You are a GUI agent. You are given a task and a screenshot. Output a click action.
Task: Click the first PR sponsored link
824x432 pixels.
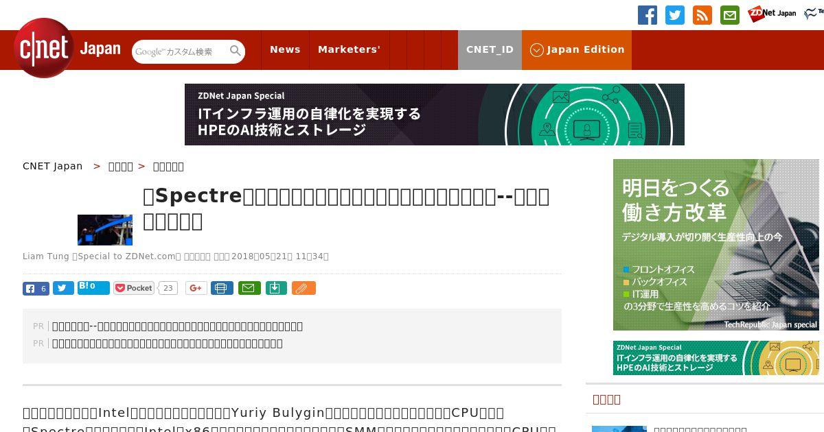click(177, 326)
